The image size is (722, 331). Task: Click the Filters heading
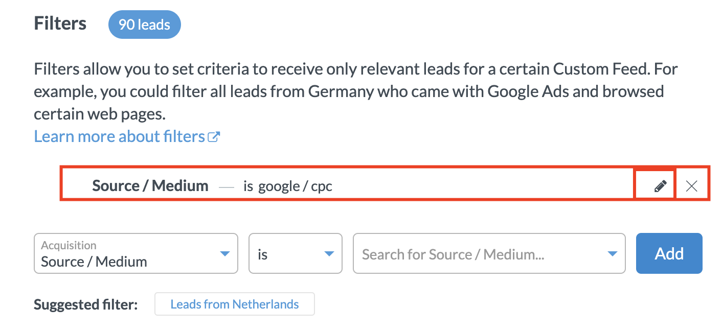pyautogui.click(x=60, y=23)
